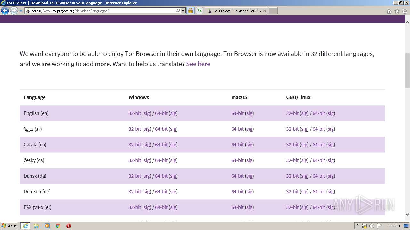This screenshot has height=230, width=410.
Task: Follow the See here translate link
Action: 198,64
